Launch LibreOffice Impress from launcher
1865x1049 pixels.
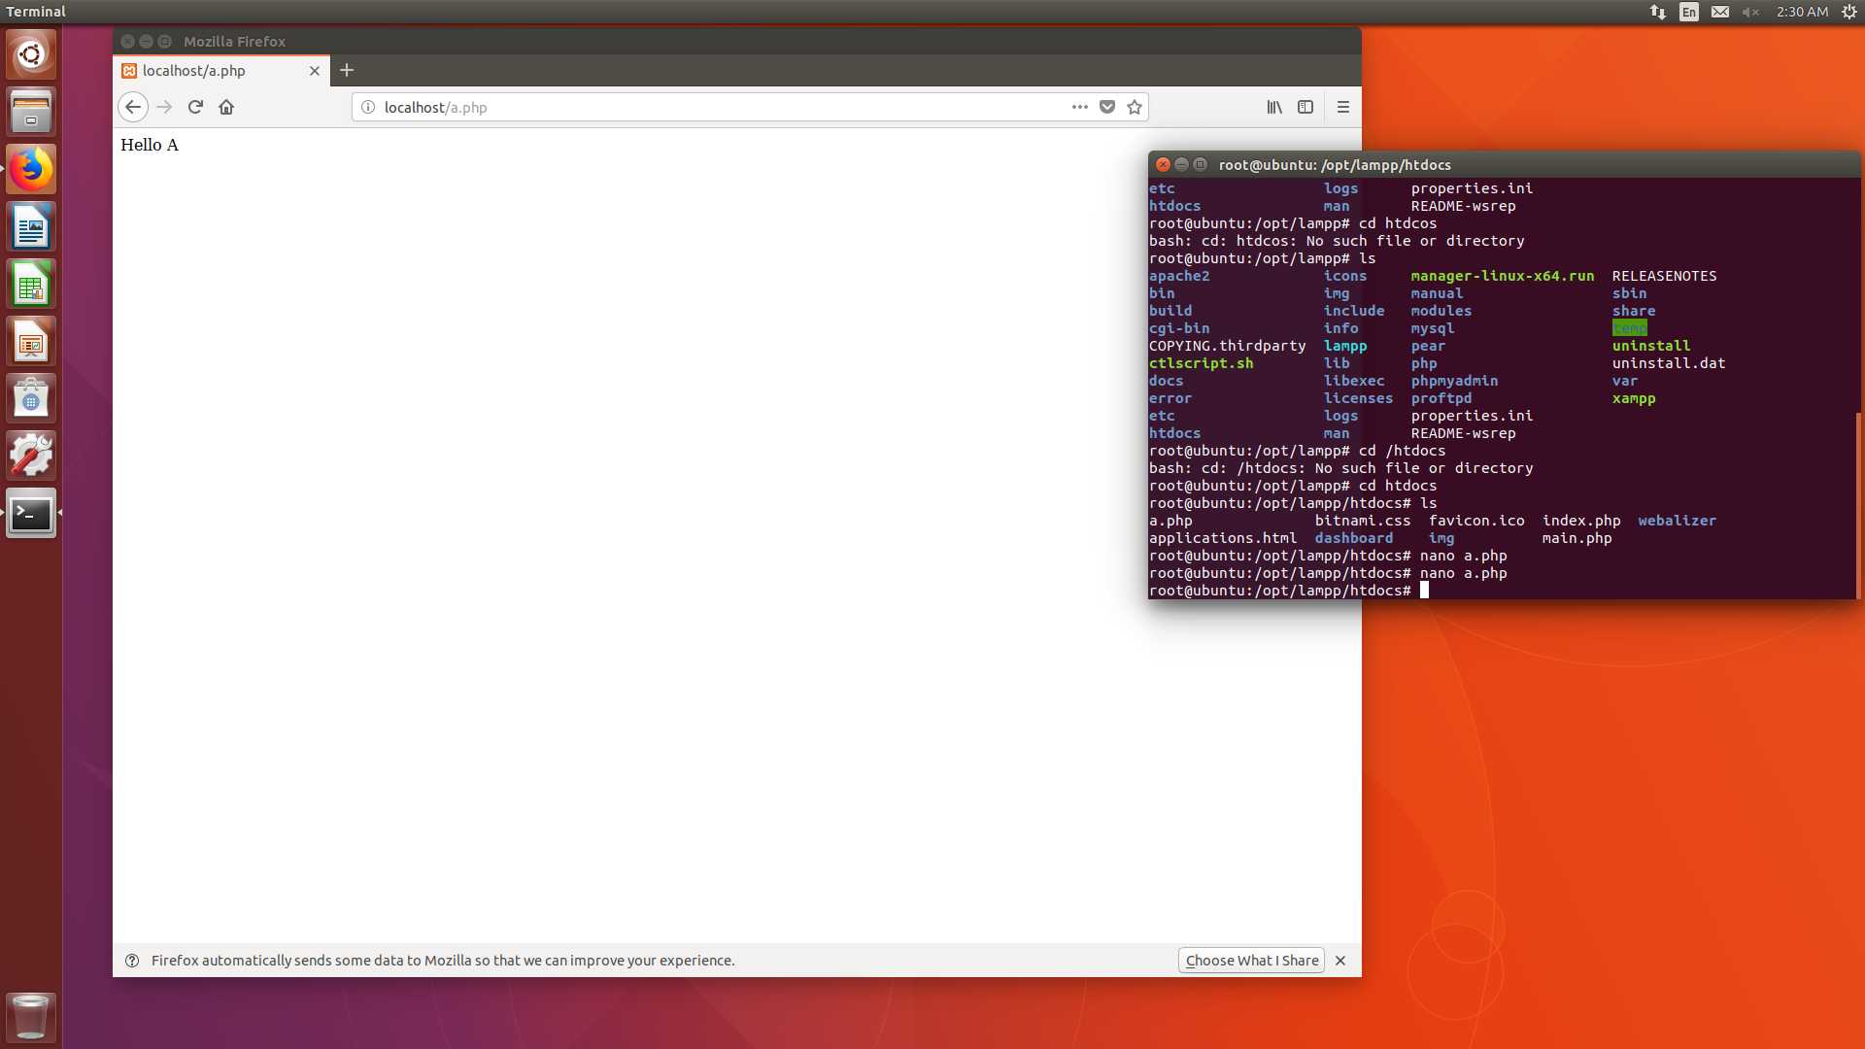31,341
